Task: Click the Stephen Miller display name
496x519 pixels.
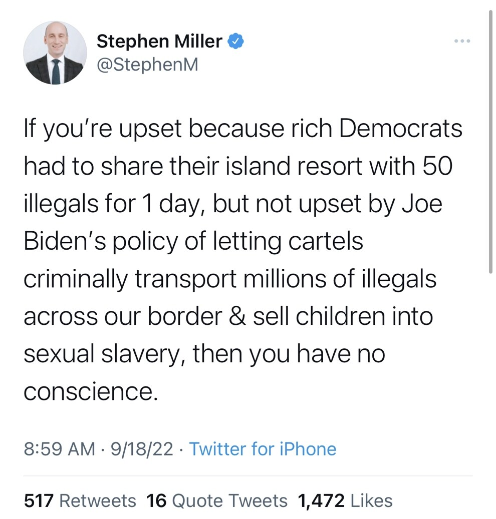Action: [x=159, y=42]
